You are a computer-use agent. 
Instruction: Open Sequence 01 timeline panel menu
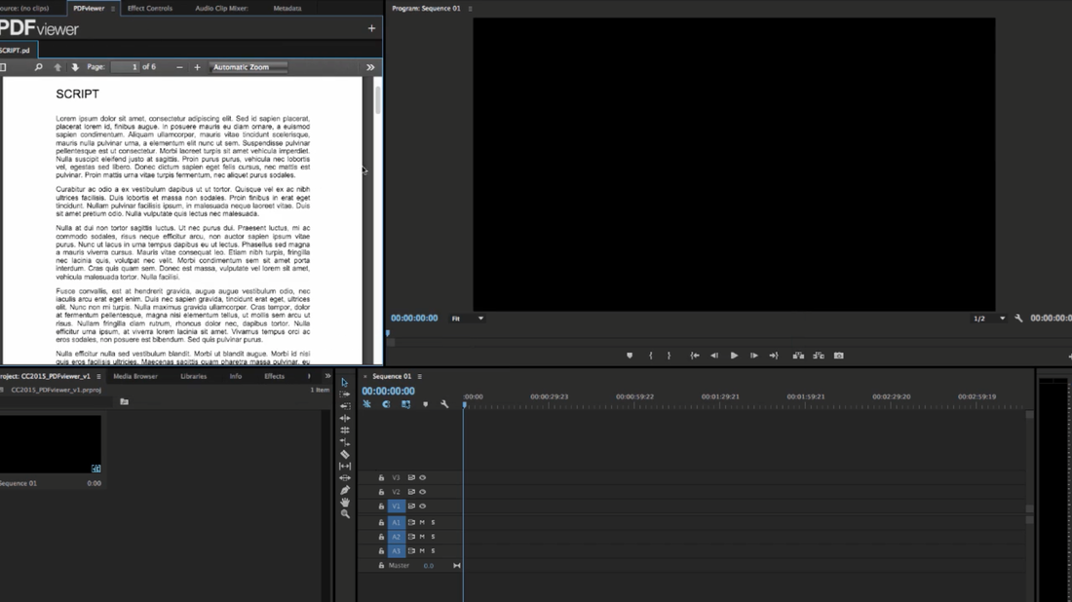click(x=419, y=377)
